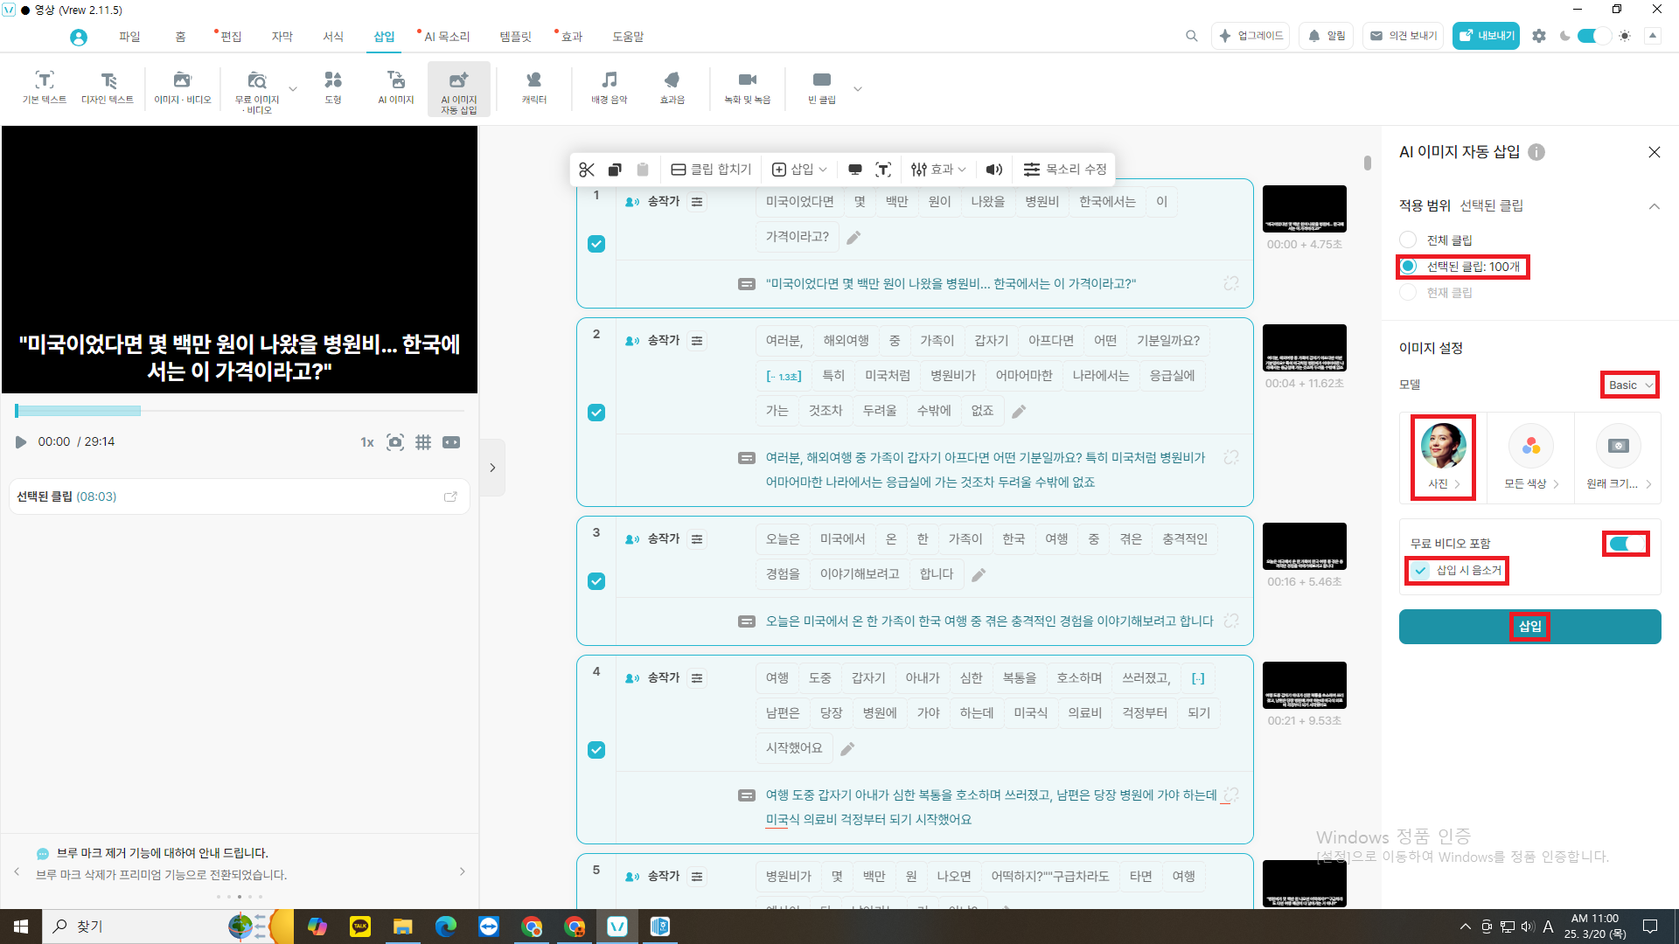Collapse the 적용 범위 section chevron

[x=1654, y=206]
